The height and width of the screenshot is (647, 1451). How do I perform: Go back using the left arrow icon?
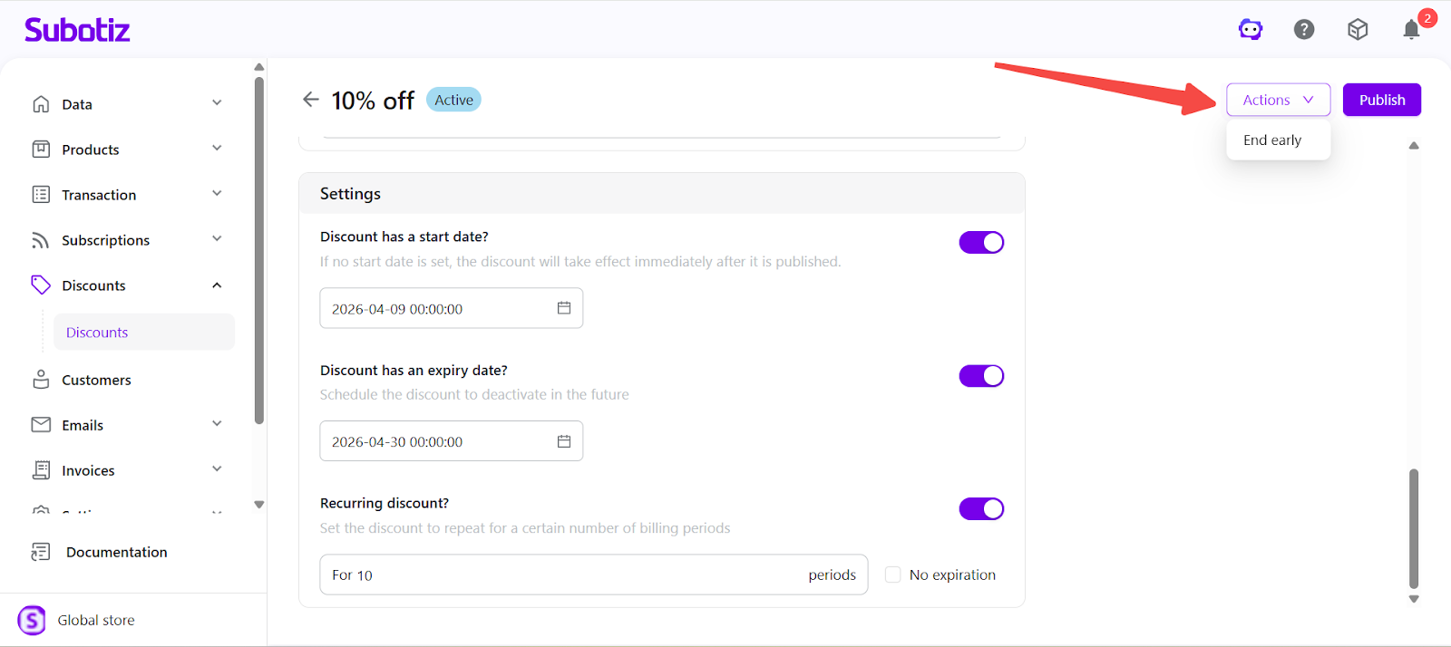(x=311, y=100)
